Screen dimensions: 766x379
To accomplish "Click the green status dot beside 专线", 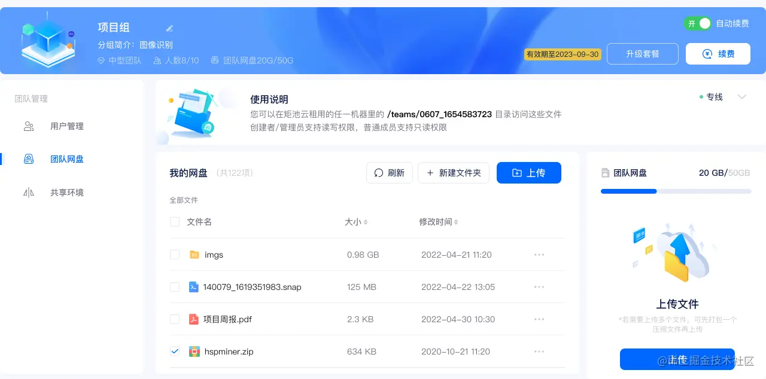I will click(701, 97).
